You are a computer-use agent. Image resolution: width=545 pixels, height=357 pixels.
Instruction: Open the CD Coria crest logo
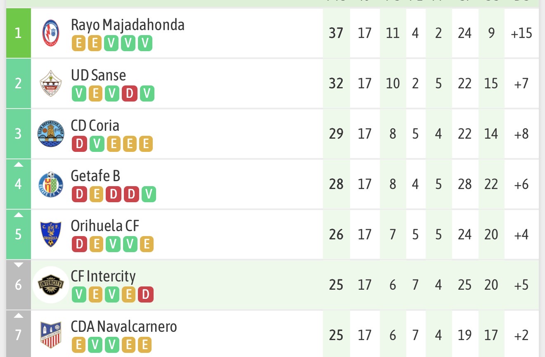click(x=51, y=134)
